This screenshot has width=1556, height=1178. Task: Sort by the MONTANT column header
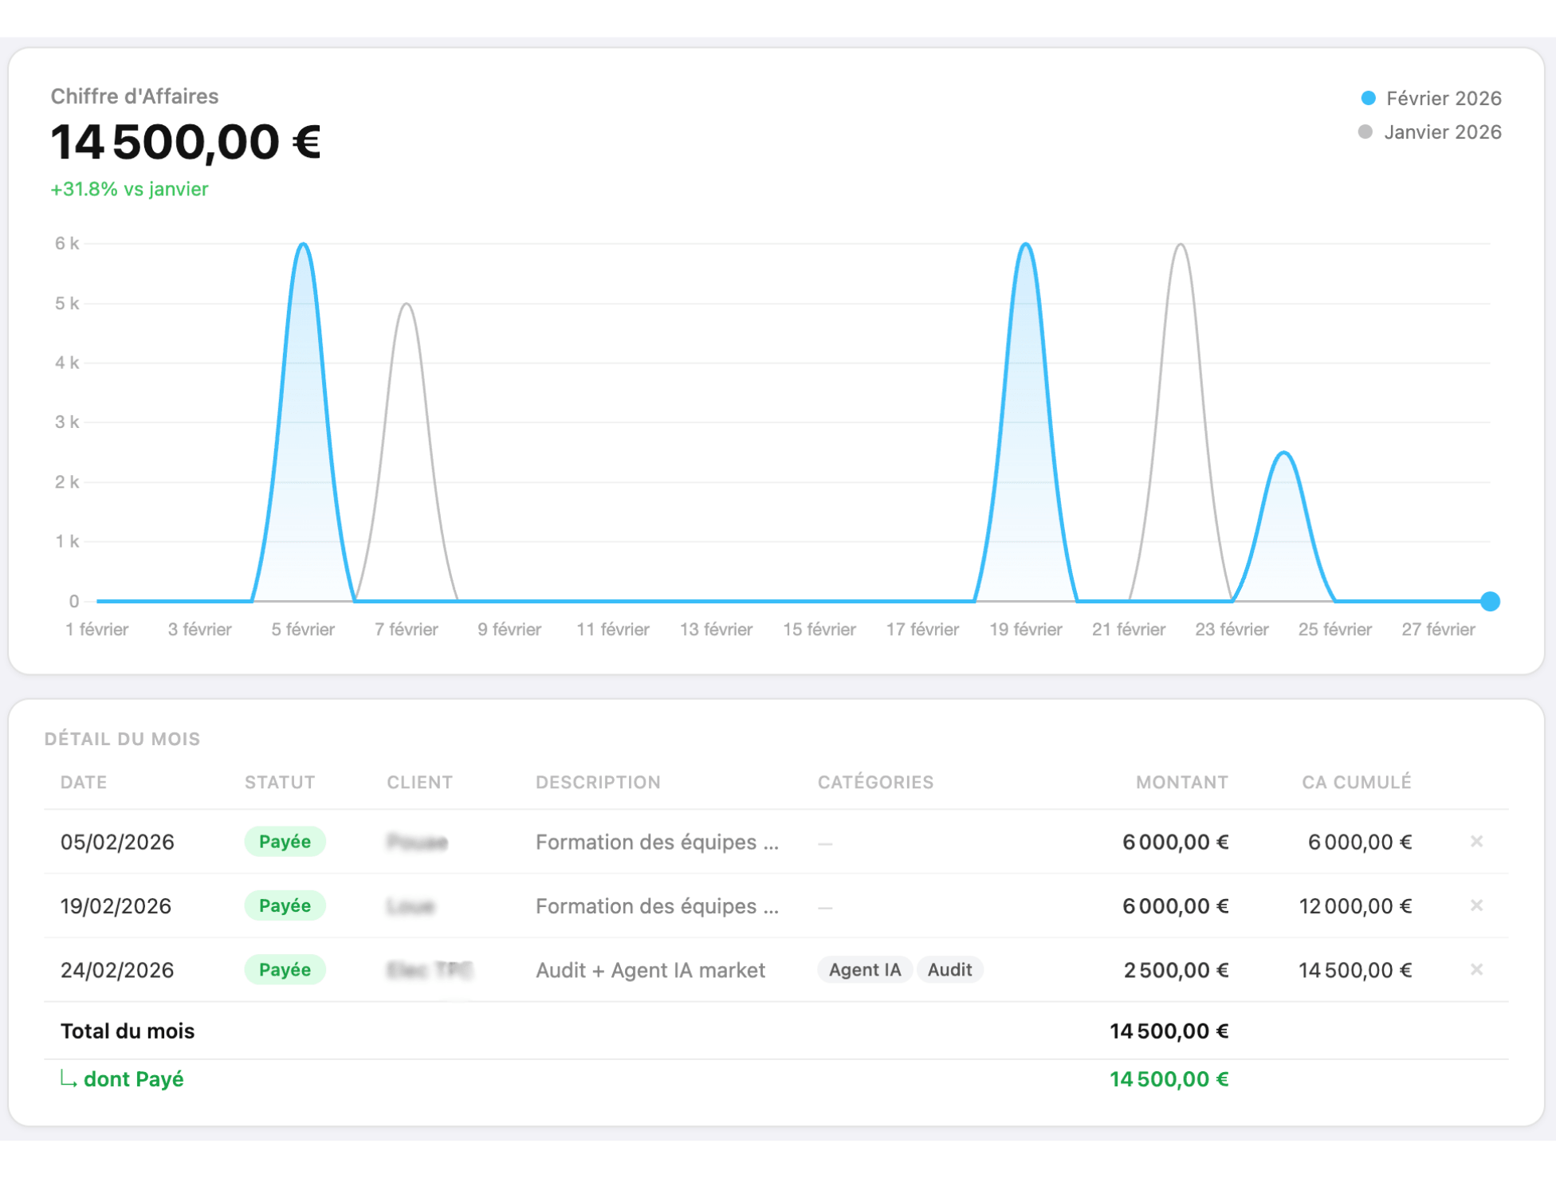tap(1181, 782)
